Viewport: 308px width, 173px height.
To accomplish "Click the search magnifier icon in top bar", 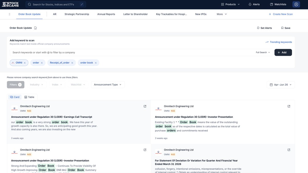I will tap(30, 4).
